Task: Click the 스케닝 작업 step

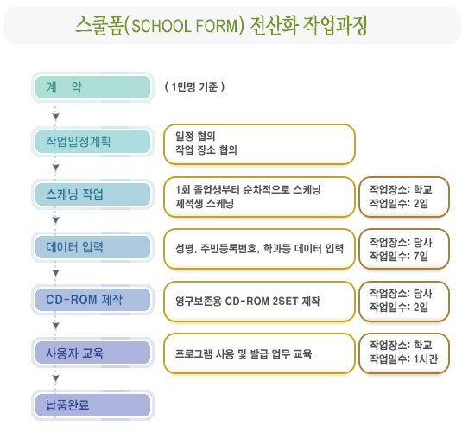Action: [x=92, y=194]
